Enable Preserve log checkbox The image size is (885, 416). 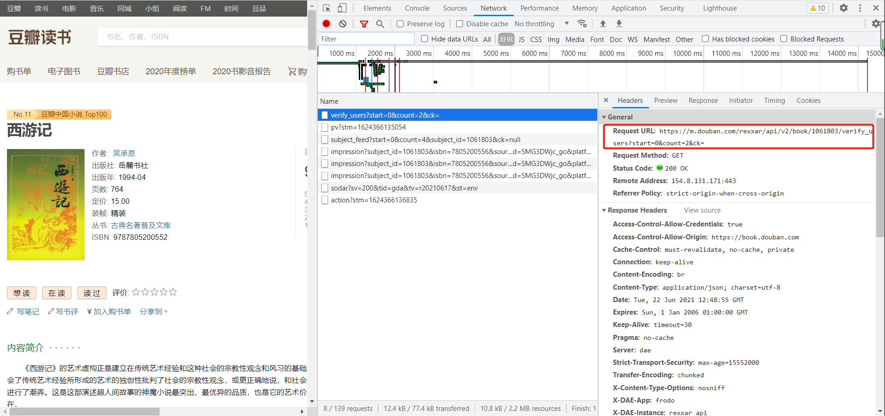point(400,24)
